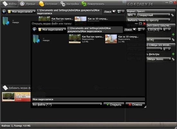Click the dialog's path address field
Screen dimensions: 177x129
95,30
